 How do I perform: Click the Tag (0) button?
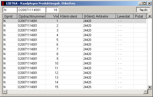[143, 10]
